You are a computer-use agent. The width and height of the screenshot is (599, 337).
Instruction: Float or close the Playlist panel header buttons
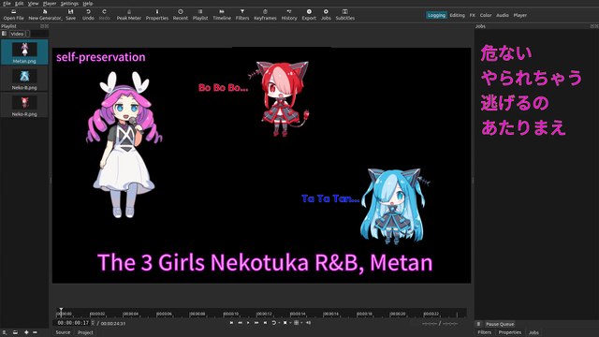pos(44,26)
